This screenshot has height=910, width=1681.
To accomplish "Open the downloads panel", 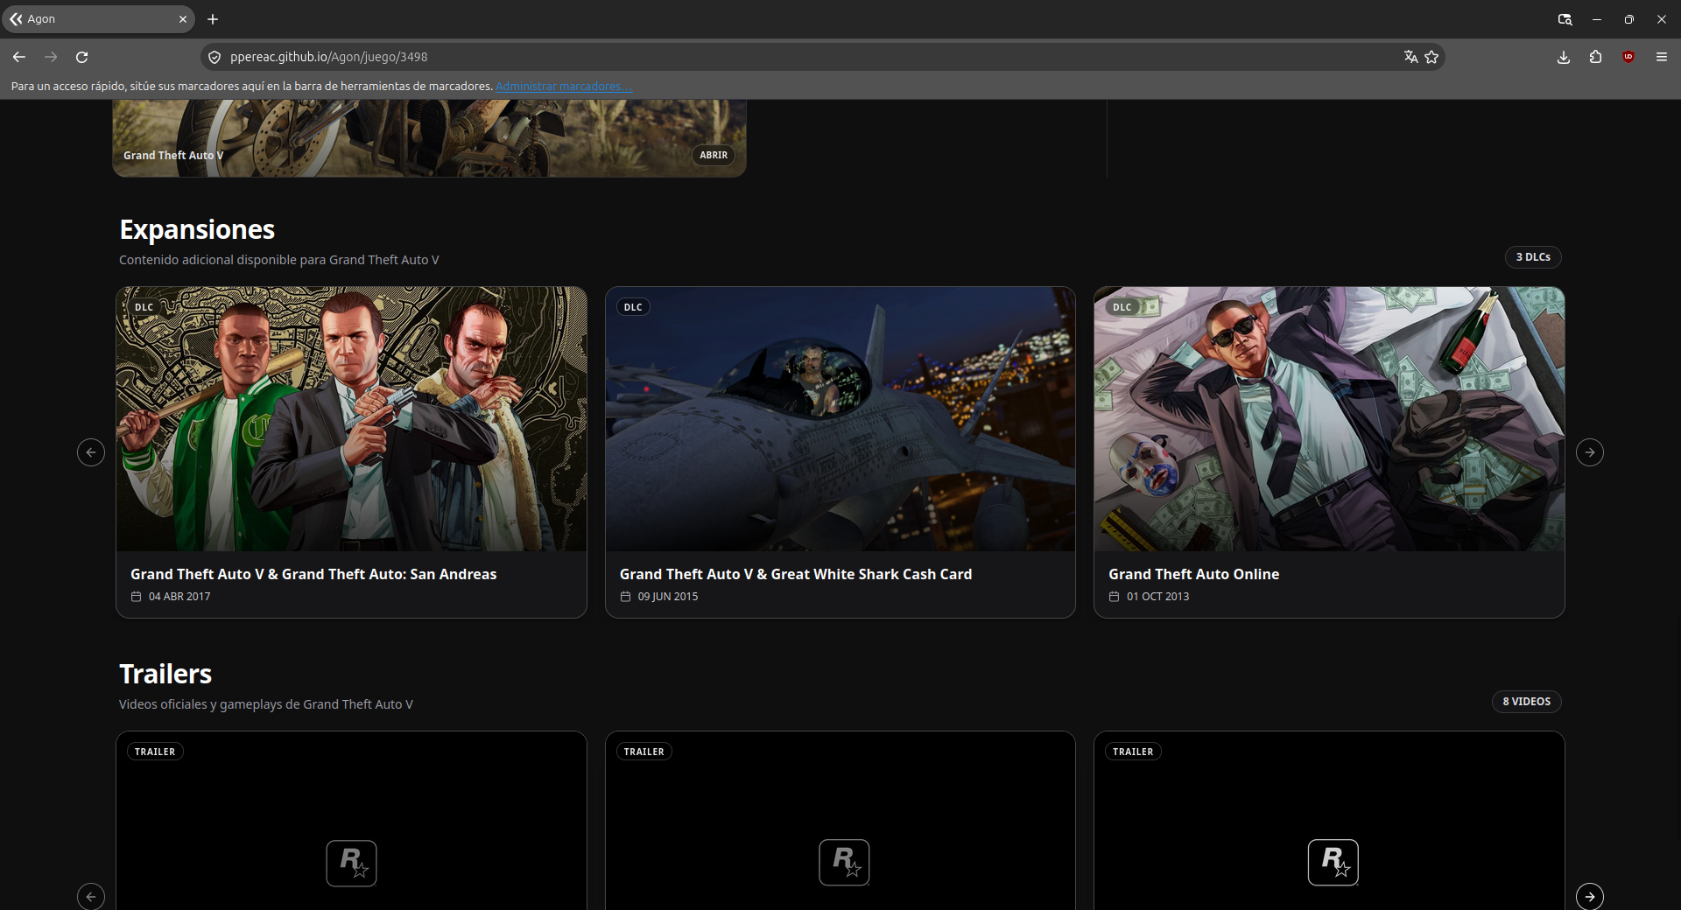I will 1564,57.
